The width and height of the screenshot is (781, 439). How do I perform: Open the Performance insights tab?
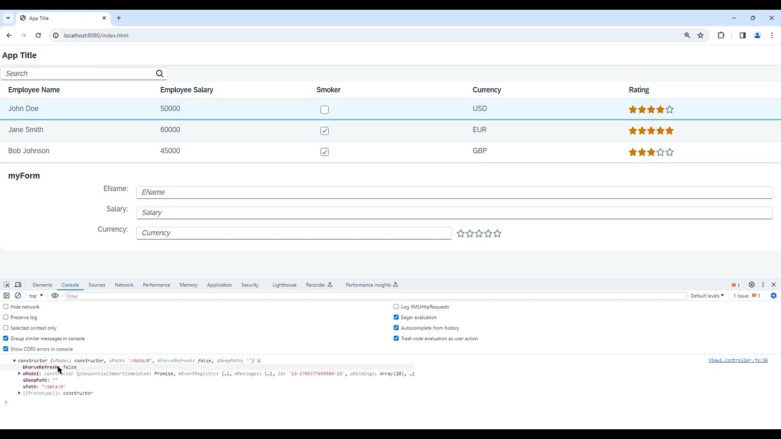coord(372,285)
